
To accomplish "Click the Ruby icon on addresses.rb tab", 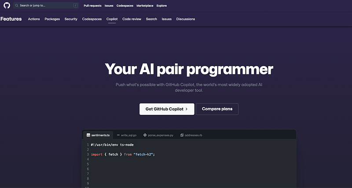I will tap(182, 135).
